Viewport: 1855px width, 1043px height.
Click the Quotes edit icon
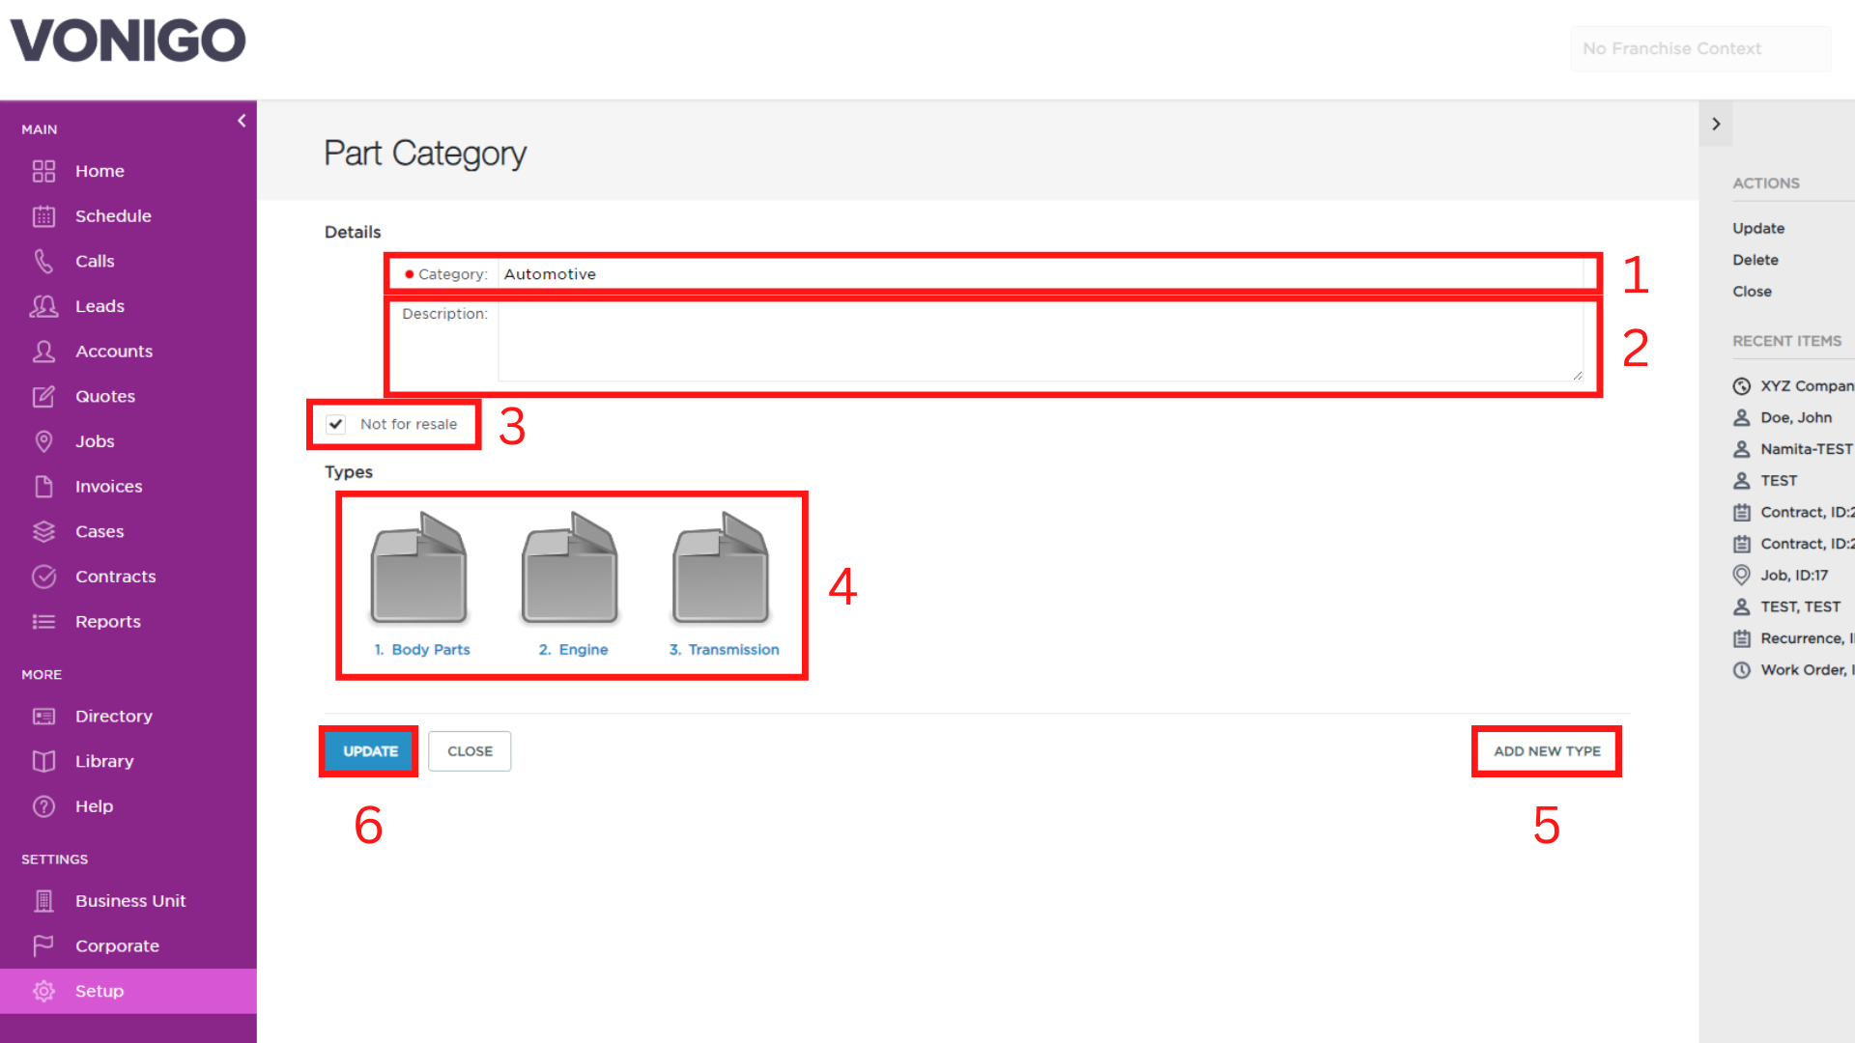[43, 396]
